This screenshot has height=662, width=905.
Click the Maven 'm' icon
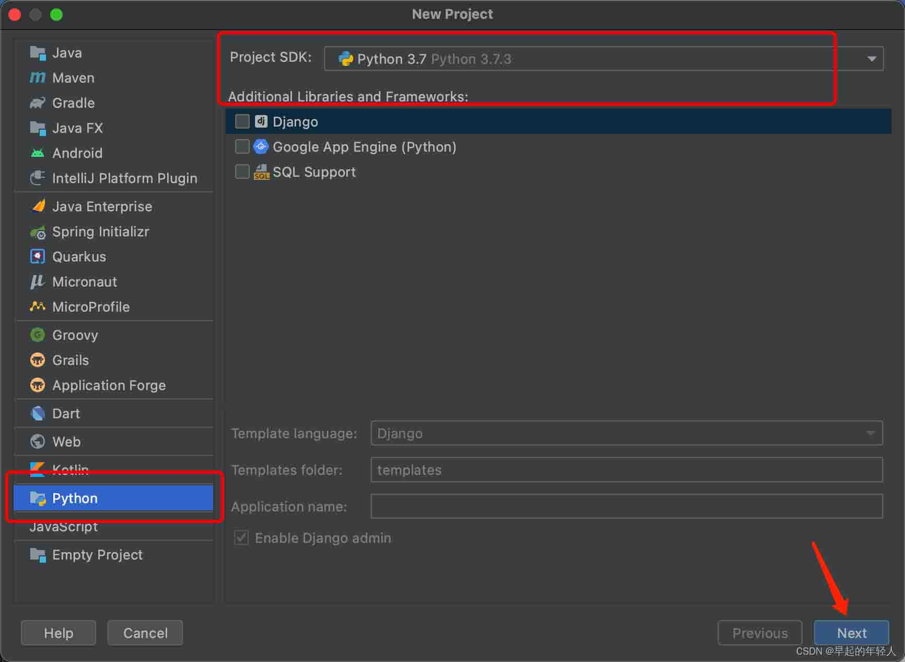tap(38, 78)
